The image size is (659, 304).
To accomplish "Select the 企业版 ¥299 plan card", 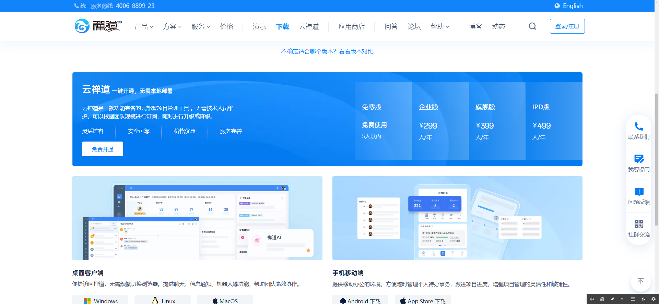I will (440, 121).
